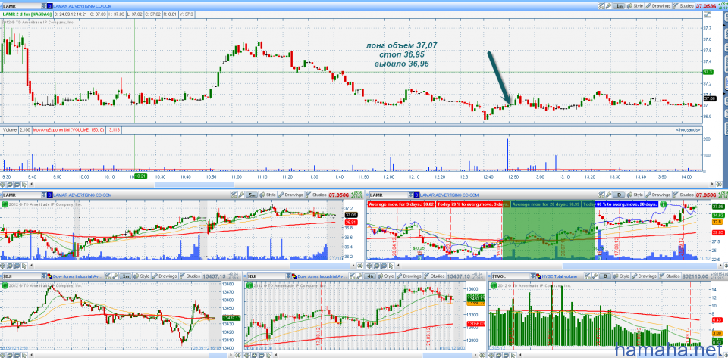This screenshot has height=358, width=728.
Task: Open Studies menu on $TVOL chart
Action: (670, 276)
